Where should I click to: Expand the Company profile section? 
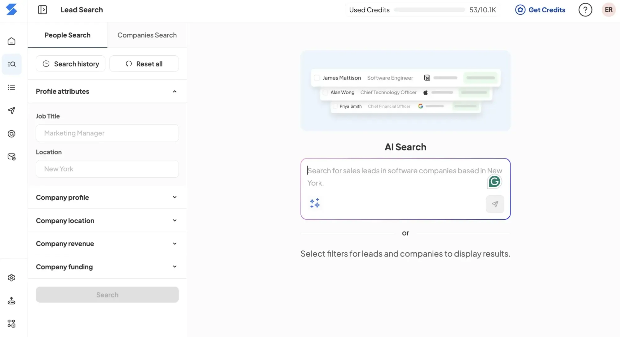[x=107, y=197]
